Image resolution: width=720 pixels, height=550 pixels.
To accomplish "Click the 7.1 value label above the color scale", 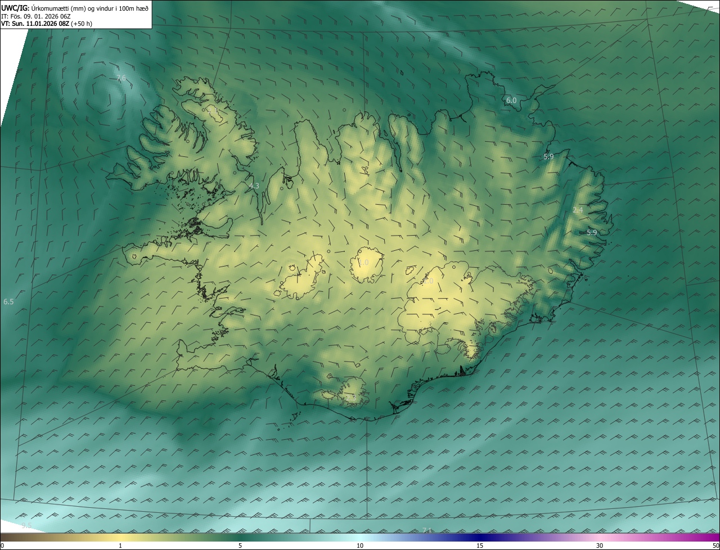I will click(426, 530).
